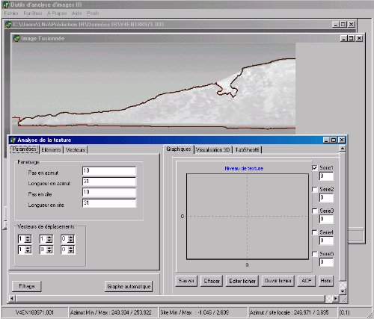Image resolution: width=374 pixels, height=319 pixels.
Task: Switch to the Visualisation 3D tab
Action: point(212,149)
